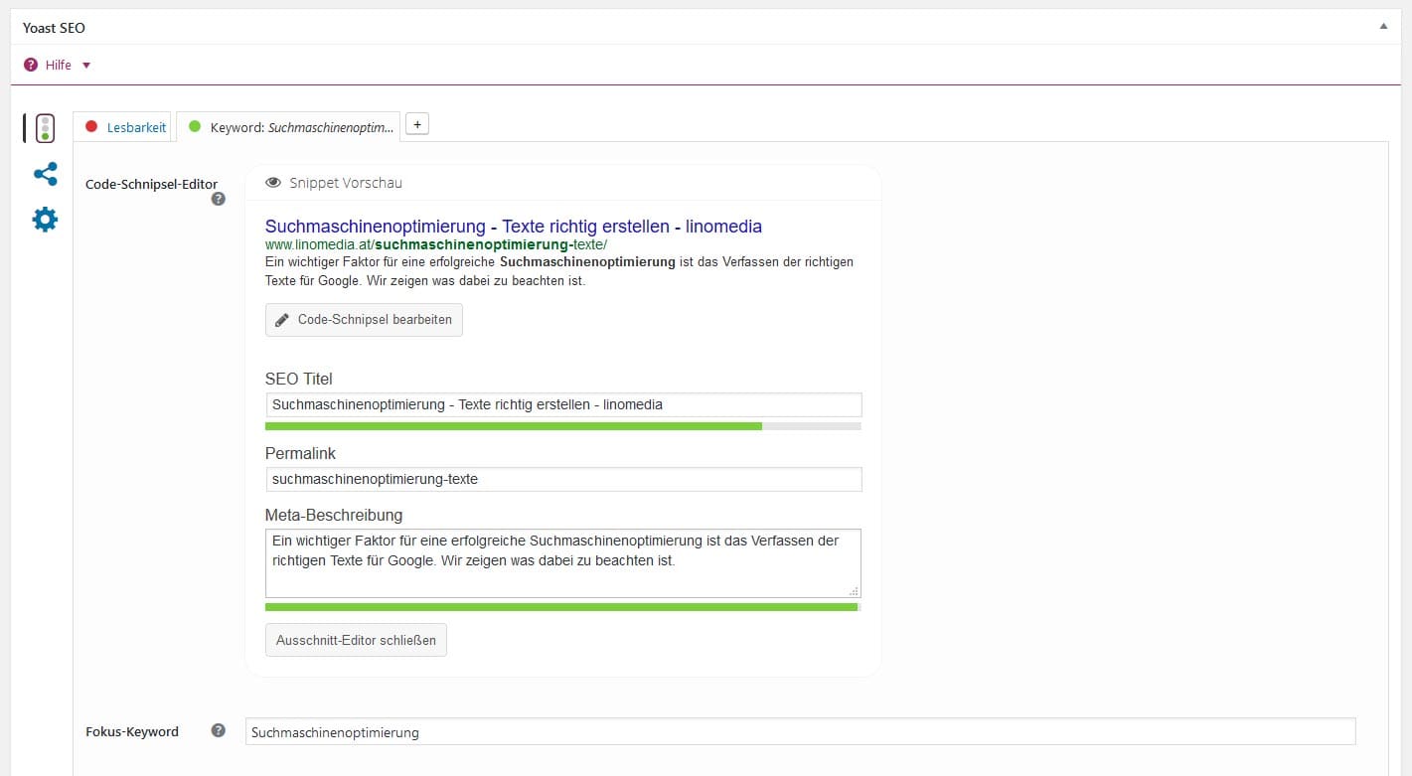Click the Code-Schnipsel-Editor label
This screenshot has height=776, width=1412.
[151, 184]
